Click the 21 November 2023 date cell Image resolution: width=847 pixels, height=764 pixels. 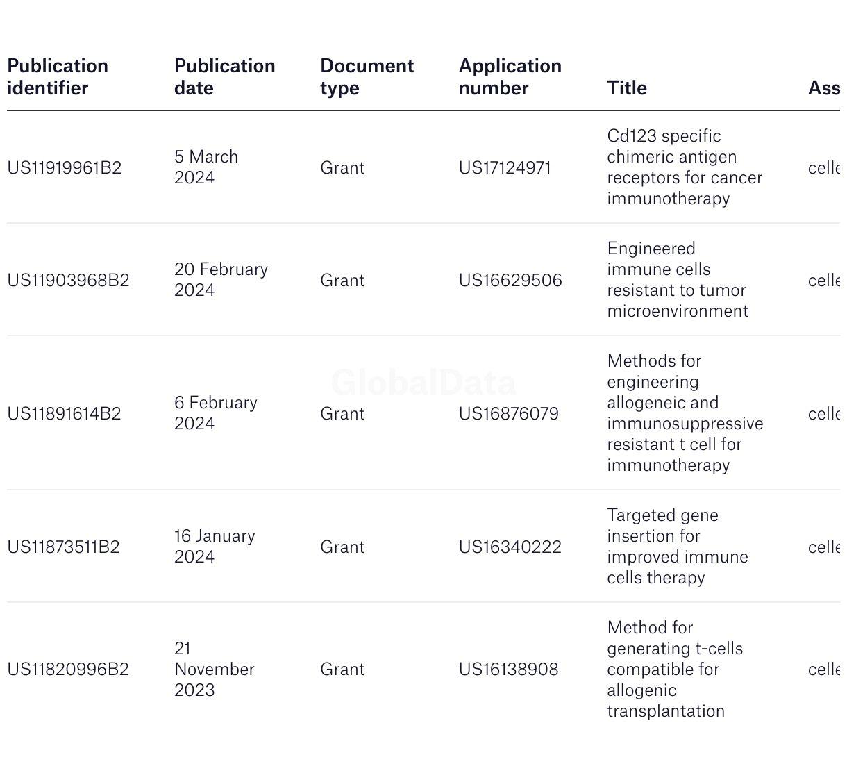215,669
